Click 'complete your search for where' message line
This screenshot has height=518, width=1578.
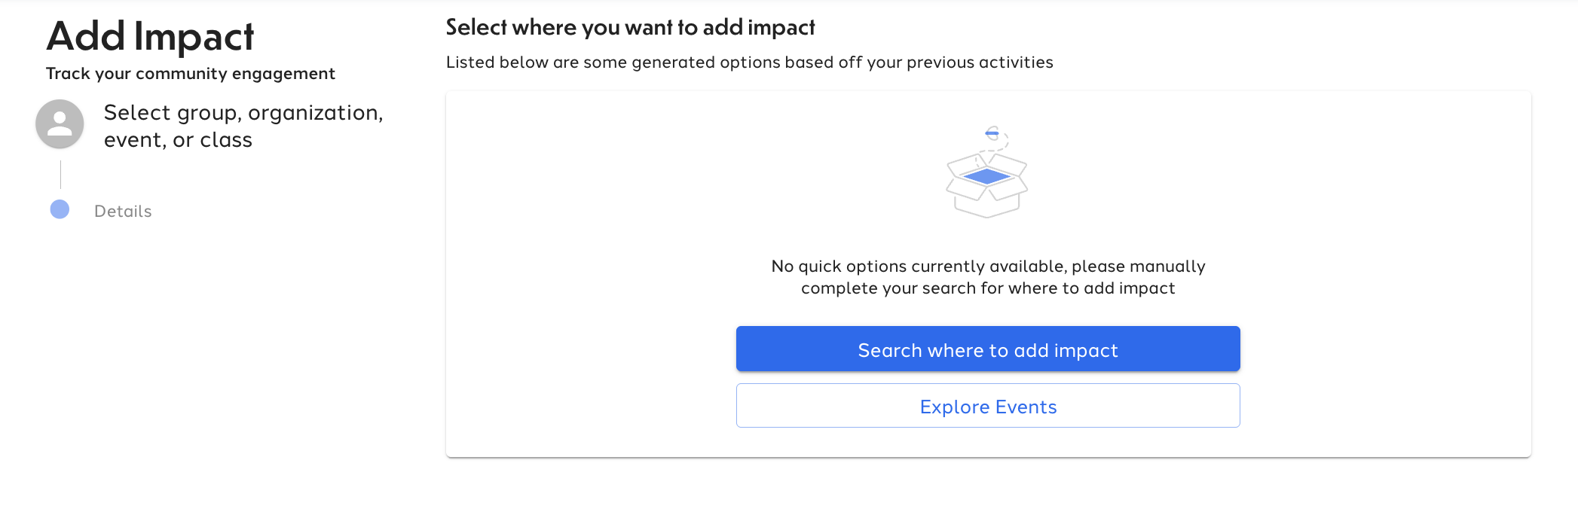coord(988,288)
